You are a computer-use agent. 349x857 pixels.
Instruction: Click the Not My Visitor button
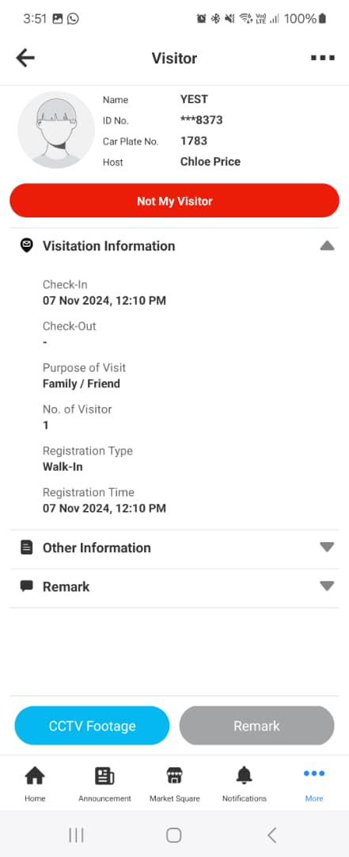[174, 201]
